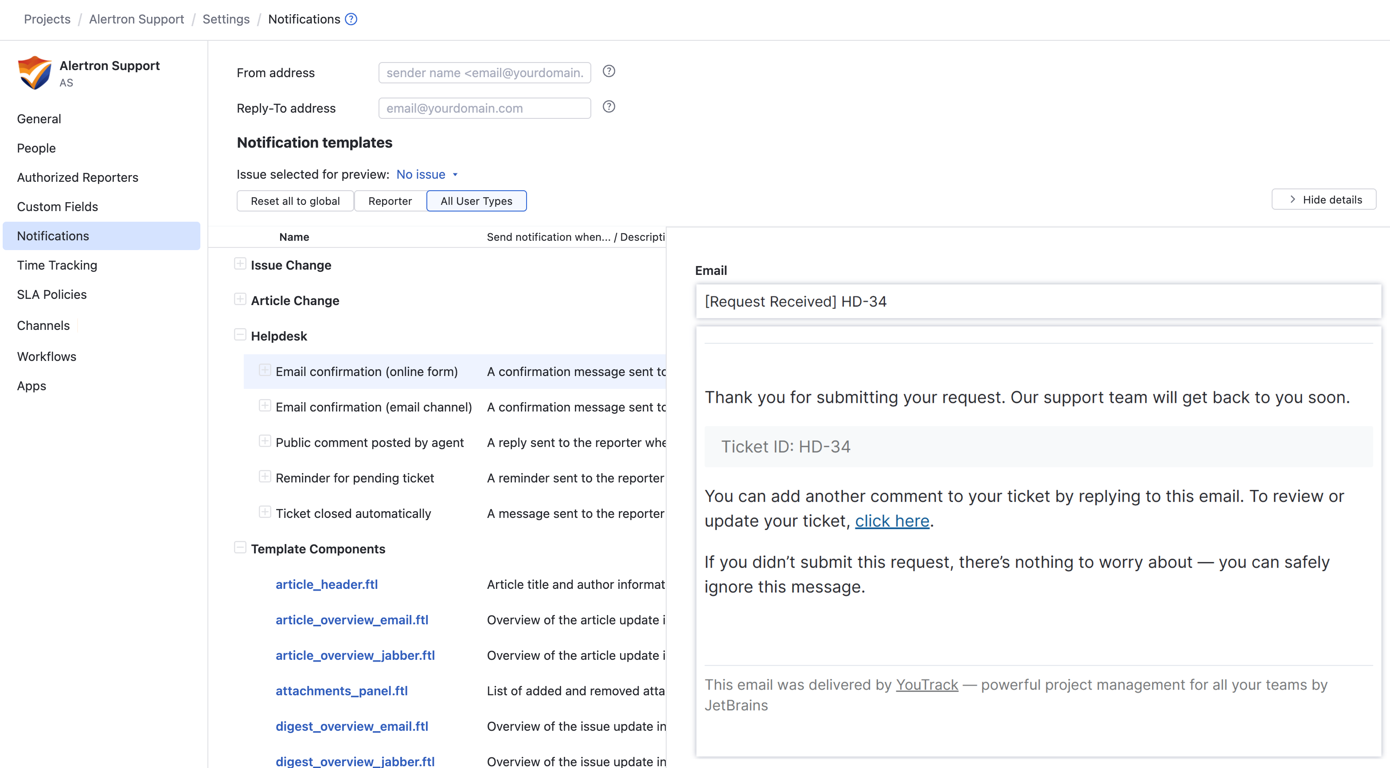Click the email subject field [Request Received] HD-34

click(1038, 302)
